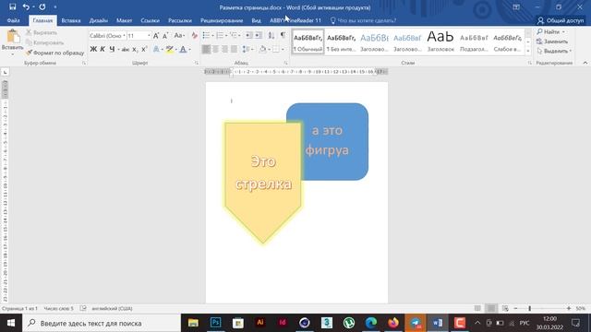591x332 pixels.
Task: Create a bulleted list
Action: 206,35
